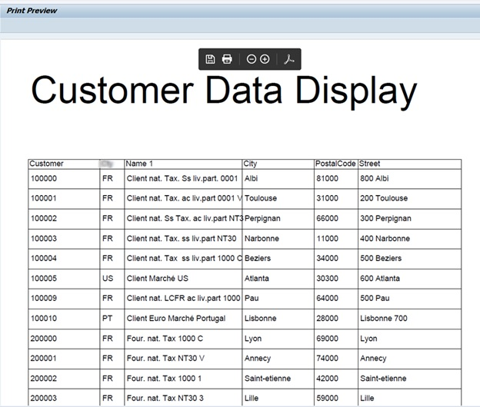
Task: Click postal code 31000
Action: coord(327,198)
